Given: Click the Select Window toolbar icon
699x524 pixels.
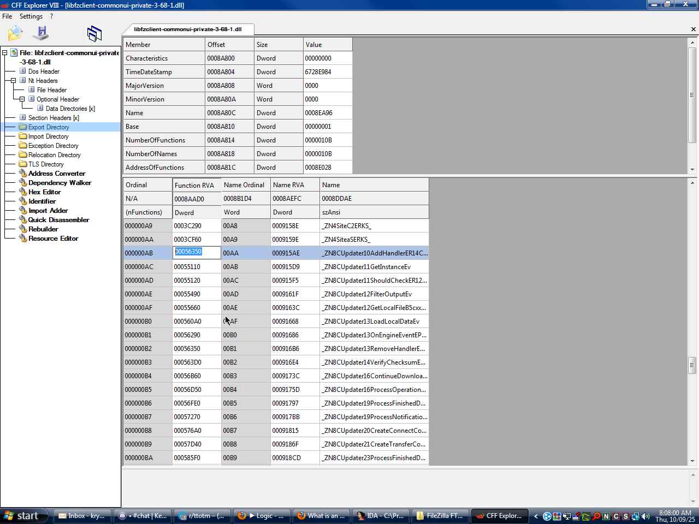Looking at the screenshot, I should (x=94, y=34).
